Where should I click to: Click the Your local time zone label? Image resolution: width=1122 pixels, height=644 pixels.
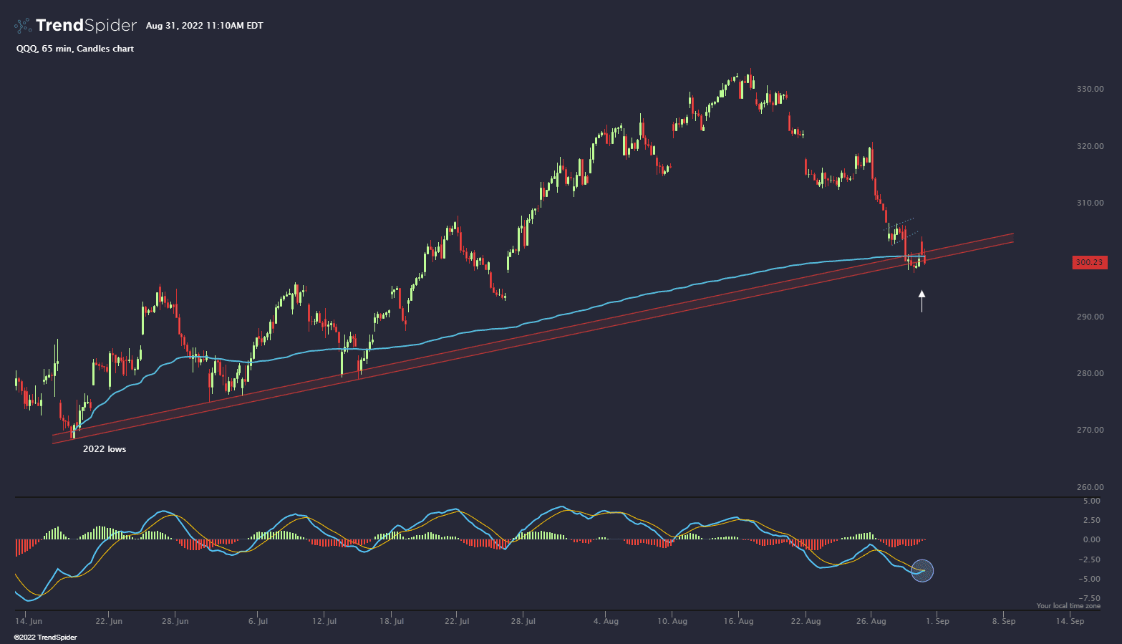coord(1070,605)
